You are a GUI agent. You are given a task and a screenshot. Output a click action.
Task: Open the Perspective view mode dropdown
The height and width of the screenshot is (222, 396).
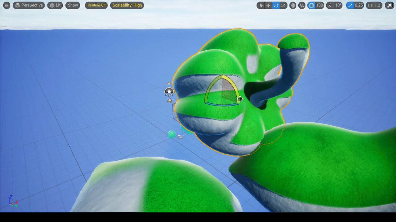[x=29, y=5]
